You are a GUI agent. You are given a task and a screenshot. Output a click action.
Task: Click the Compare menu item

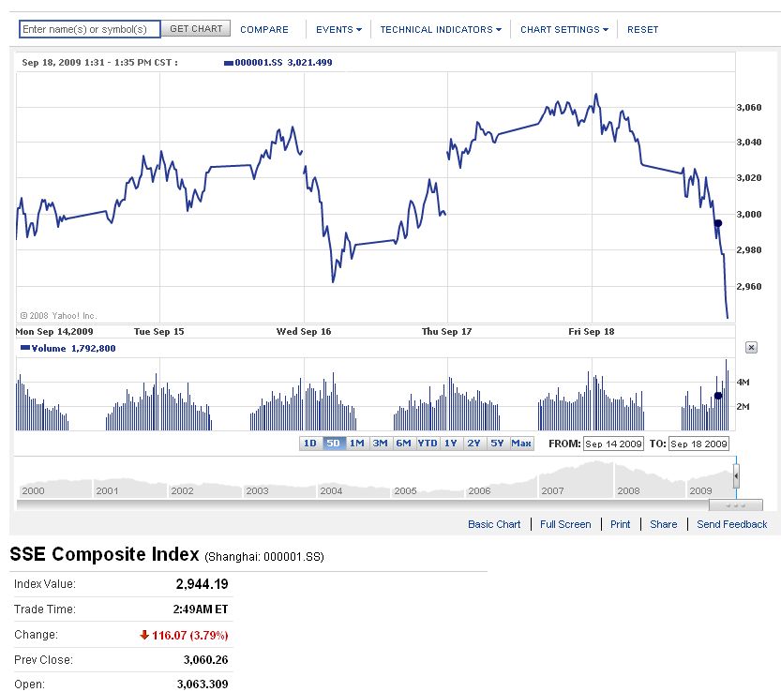pyautogui.click(x=264, y=29)
